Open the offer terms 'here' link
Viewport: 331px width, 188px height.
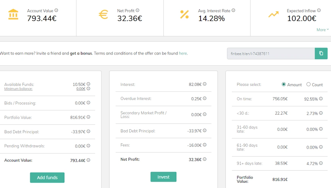click(x=183, y=53)
